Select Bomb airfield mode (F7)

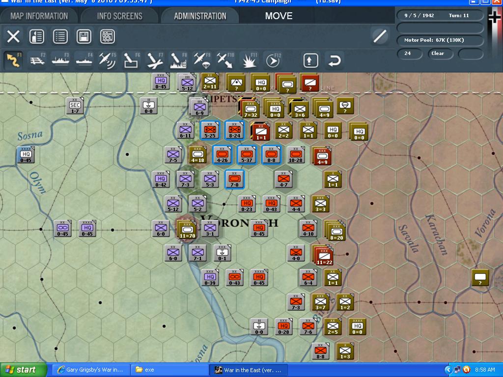click(155, 60)
